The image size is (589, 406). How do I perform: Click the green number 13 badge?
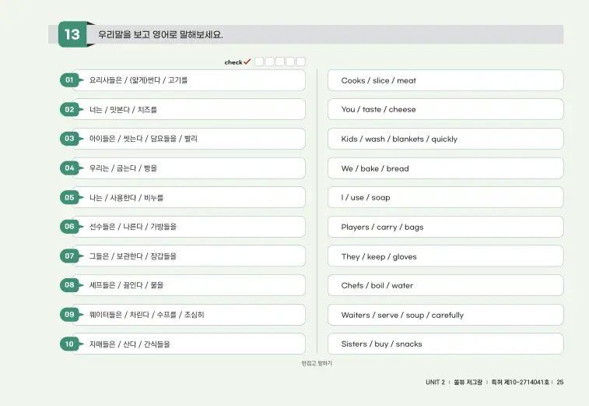pyautogui.click(x=72, y=34)
